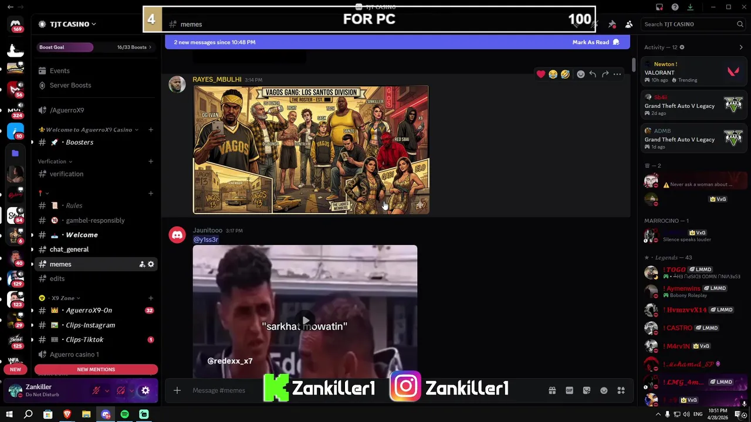Open Add Reaction smiley on RAYES_MBULHI message
Image resolution: width=751 pixels, height=422 pixels.
tap(580, 74)
